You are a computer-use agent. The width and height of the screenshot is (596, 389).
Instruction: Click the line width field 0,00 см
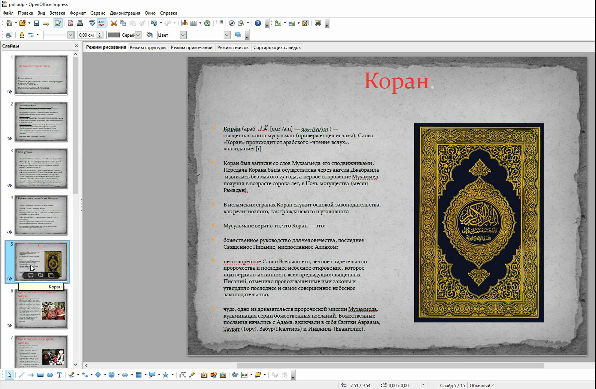tap(87, 35)
